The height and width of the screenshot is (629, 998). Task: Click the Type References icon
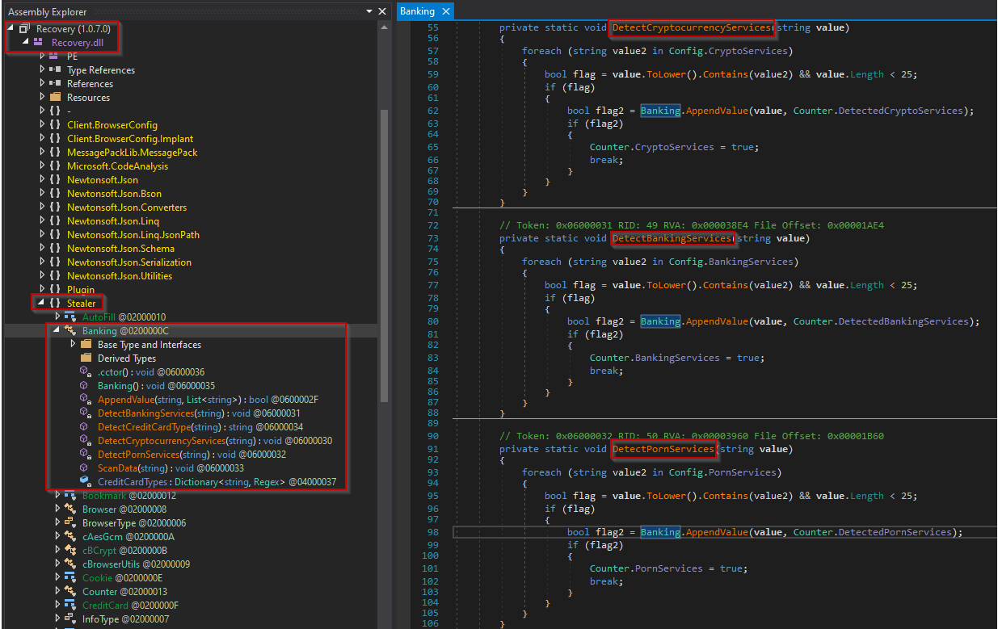coord(55,70)
